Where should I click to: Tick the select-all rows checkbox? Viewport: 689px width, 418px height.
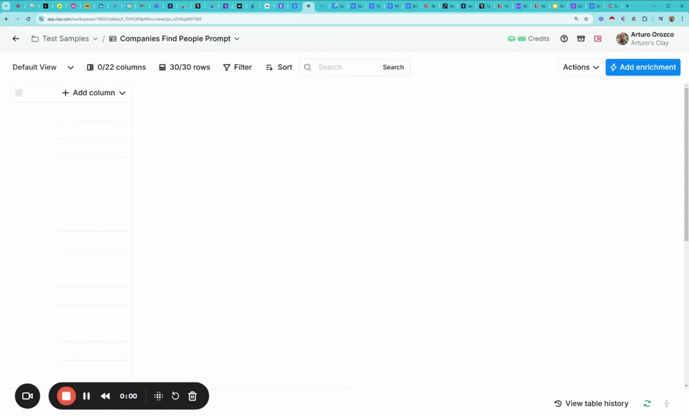coord(19,93)
